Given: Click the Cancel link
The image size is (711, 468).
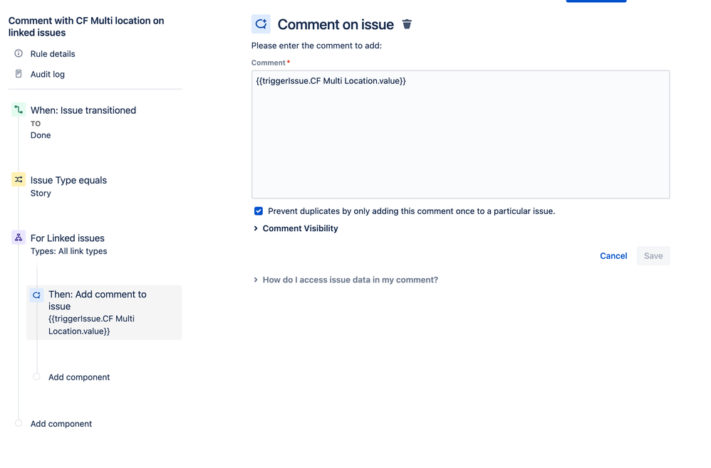Looking at the screenshot, I should pos(613,256).
